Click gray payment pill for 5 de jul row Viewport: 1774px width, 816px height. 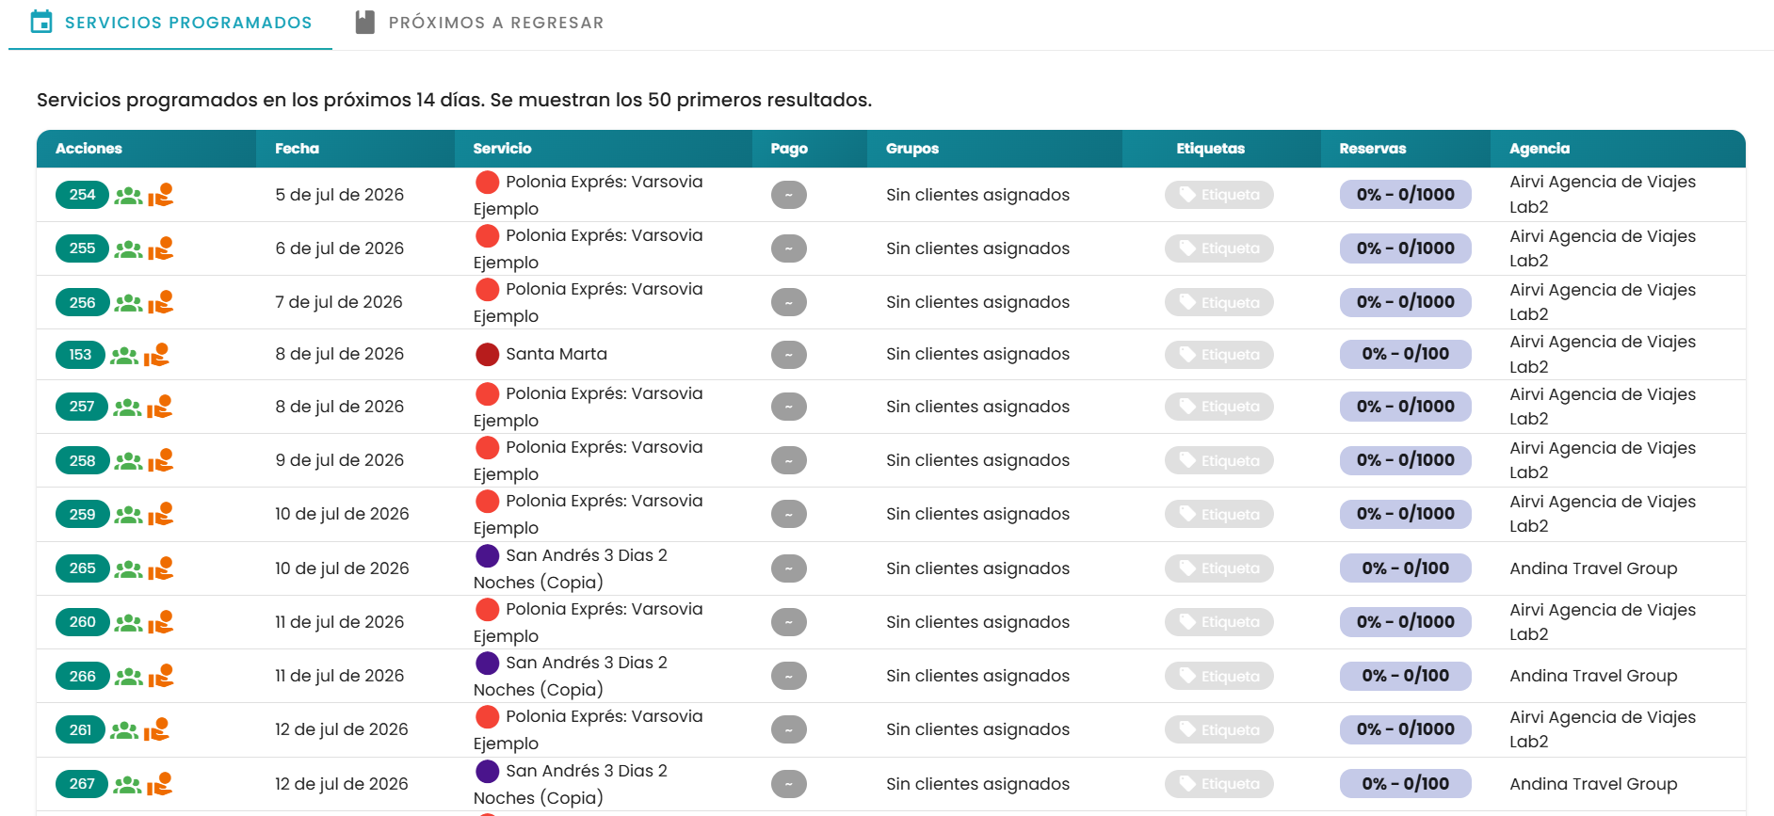[x=789, y=195]
